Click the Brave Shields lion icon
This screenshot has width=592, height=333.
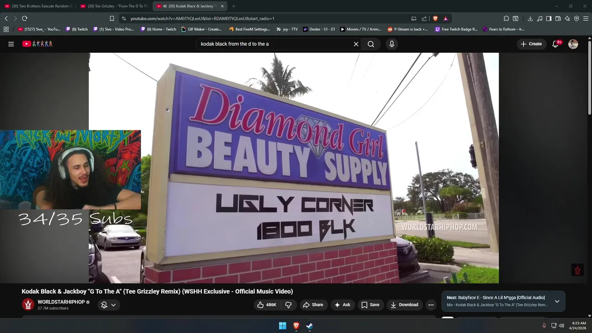click(435, 18)
